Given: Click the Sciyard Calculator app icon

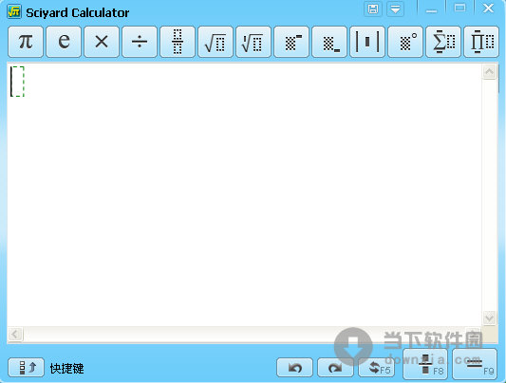Looking at the screenshot, I should [x=14, y=12].
